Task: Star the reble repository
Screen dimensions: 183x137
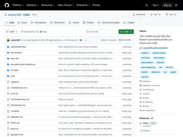Action: 171,15
